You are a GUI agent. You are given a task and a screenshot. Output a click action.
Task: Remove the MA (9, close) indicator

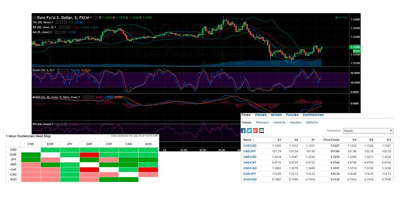click(64, 32)
